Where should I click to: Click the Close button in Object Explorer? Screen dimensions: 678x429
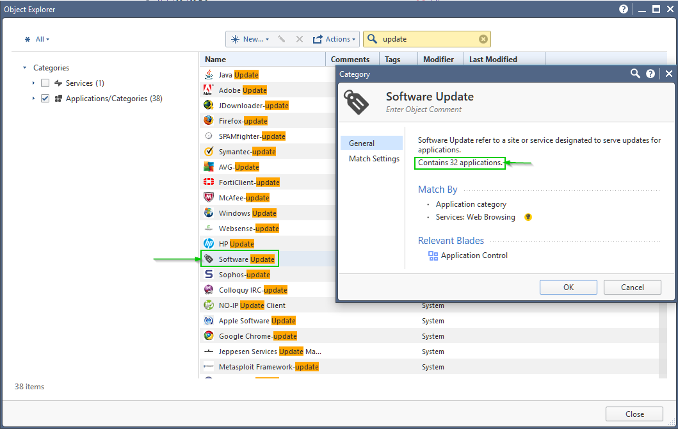pyautogui.click(x=634, y=414)
